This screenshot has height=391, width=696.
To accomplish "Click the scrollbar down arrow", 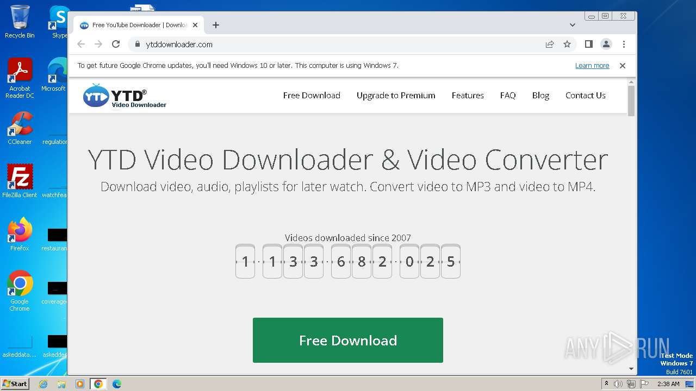I will point(631,369).
